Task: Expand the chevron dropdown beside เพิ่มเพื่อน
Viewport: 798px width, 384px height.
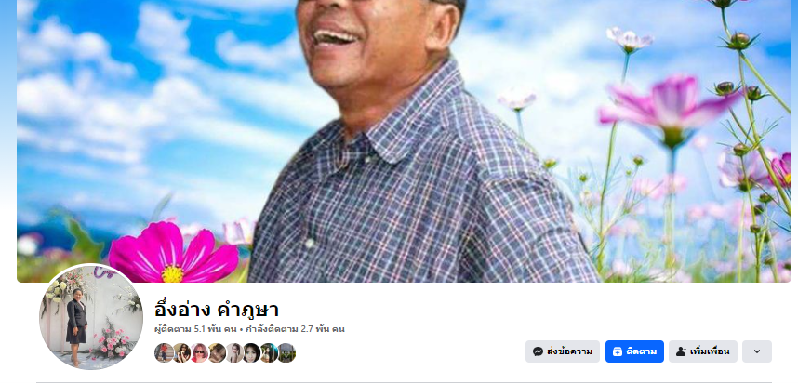Action: click(757, 351)
